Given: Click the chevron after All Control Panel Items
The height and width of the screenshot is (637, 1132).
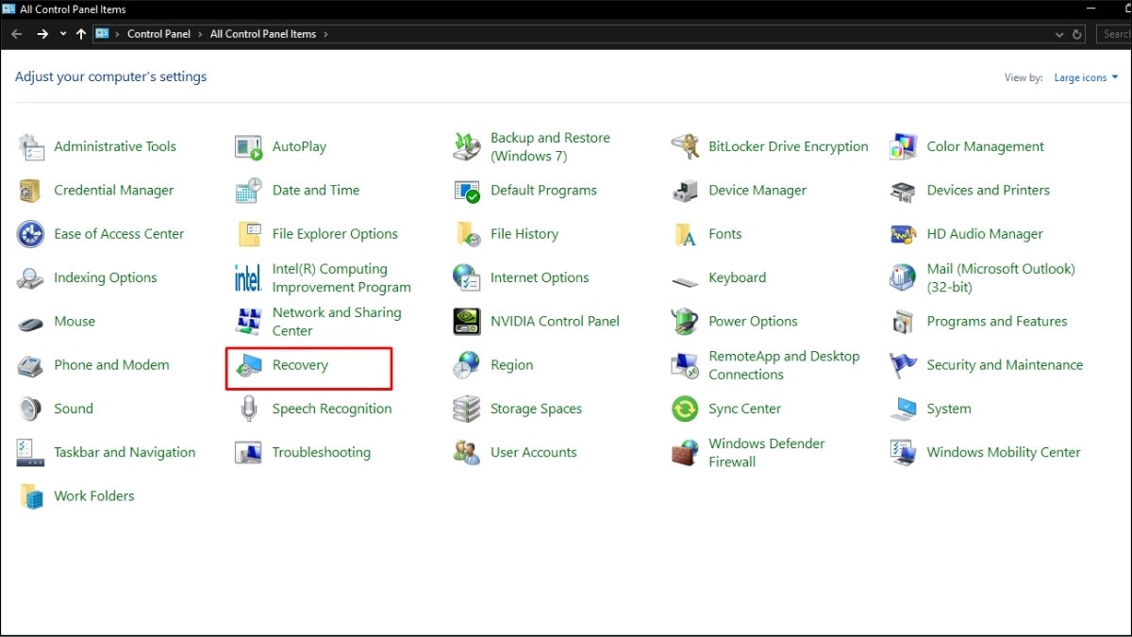Looking at the screenshot, I should pos(326,34).
